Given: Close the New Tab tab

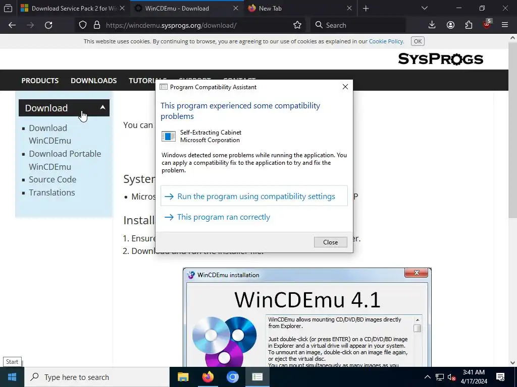Looking at the screenshot, I should (349, 8).
